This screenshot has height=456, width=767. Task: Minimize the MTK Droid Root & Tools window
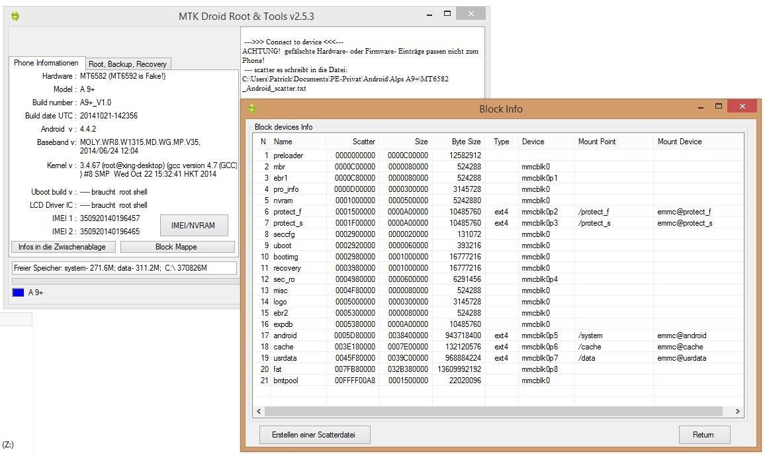(429, 14)
